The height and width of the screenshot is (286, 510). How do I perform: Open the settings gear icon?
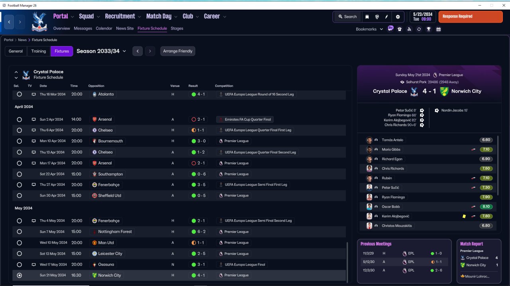(x=398, y=17)
